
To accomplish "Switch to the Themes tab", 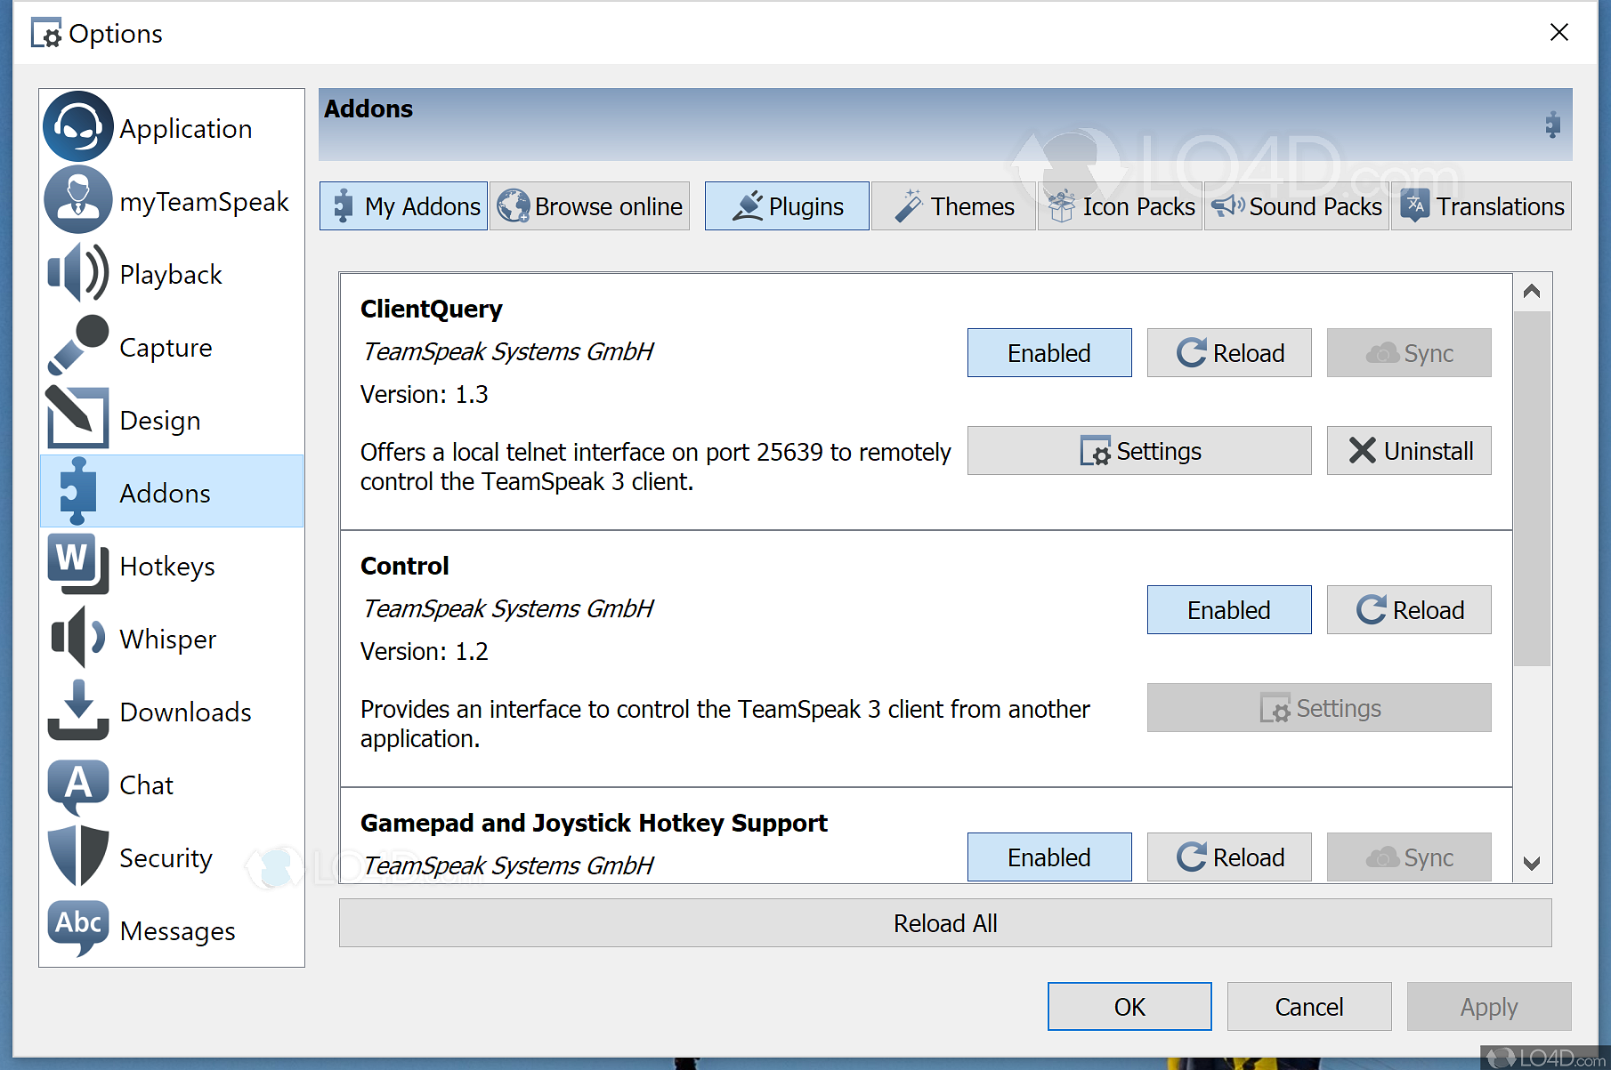I will click(x=953, y=205).
